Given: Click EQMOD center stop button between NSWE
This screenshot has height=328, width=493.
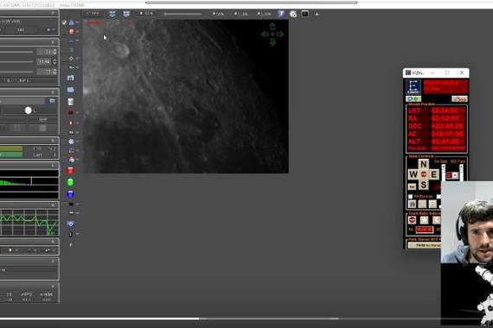Looking at the screenshot, I should 424,174.
